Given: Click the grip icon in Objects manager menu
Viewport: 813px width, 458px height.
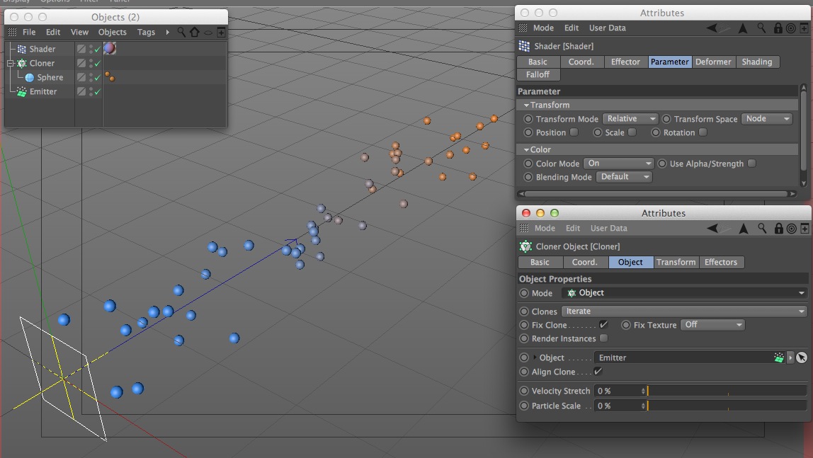Looking at the screenshot, I should [13, 32].
